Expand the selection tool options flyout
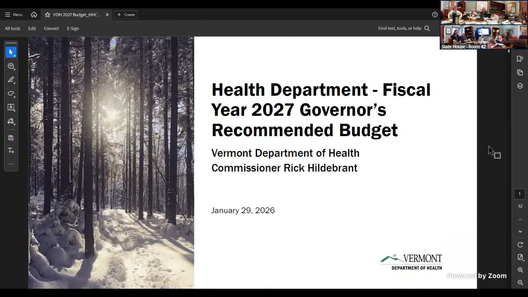The width and height of the screenshot is (528, 297). 14,55
